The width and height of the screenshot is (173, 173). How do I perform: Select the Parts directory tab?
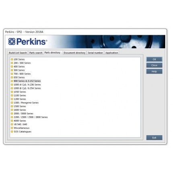click(x=52, y=53)
